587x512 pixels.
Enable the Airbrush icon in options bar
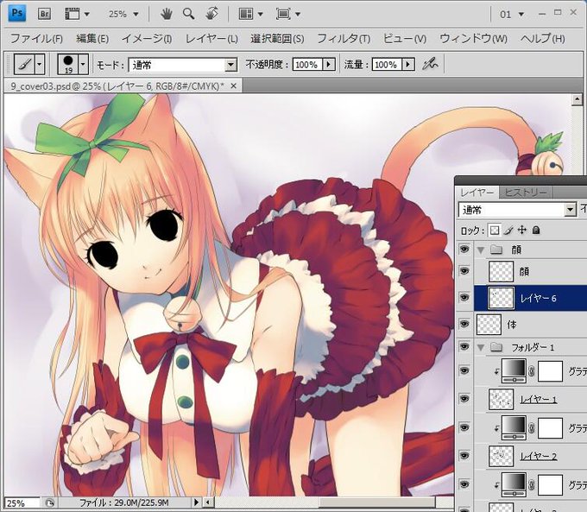click(x=430, y=64)
